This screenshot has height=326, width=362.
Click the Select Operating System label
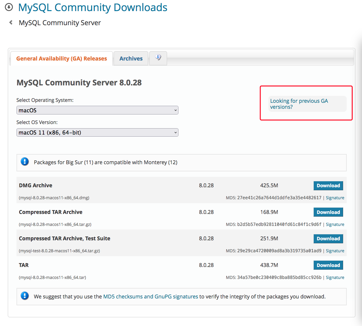[45, 100]
